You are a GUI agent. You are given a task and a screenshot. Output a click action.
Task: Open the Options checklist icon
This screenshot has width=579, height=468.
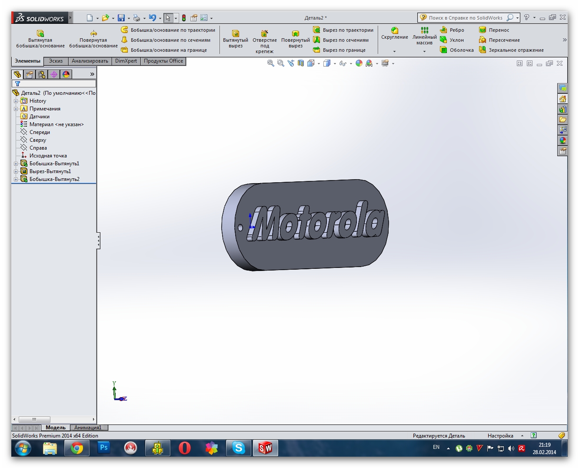pos(204,18)
